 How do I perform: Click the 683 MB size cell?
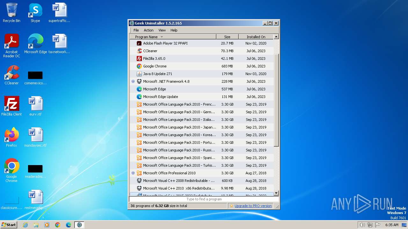[227, 66]
